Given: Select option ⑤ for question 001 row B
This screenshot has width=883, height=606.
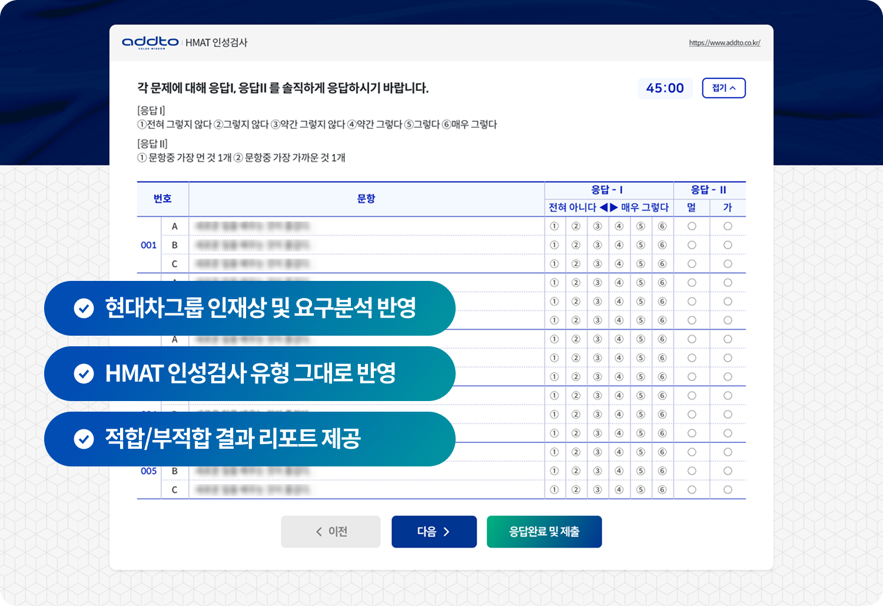Looking at the screenshot, I should (x=640, y=245).
